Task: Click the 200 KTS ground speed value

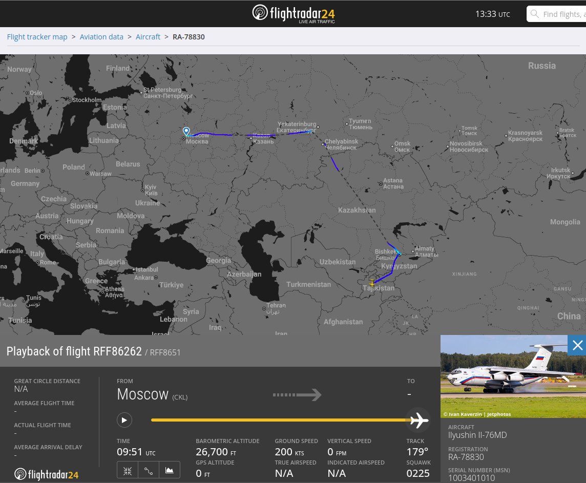Action: pyautogui.click(x=289, y=452)
